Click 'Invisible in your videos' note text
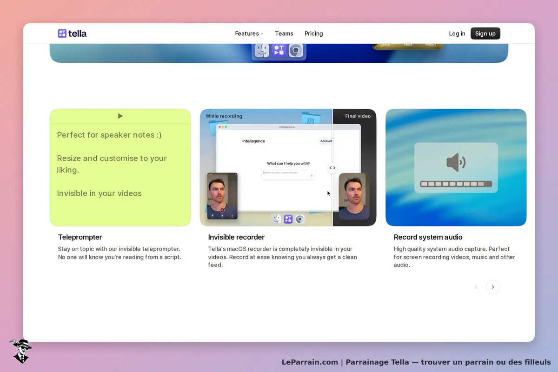The height and width of the screenshot is (372, 558). tap(100, 193)
